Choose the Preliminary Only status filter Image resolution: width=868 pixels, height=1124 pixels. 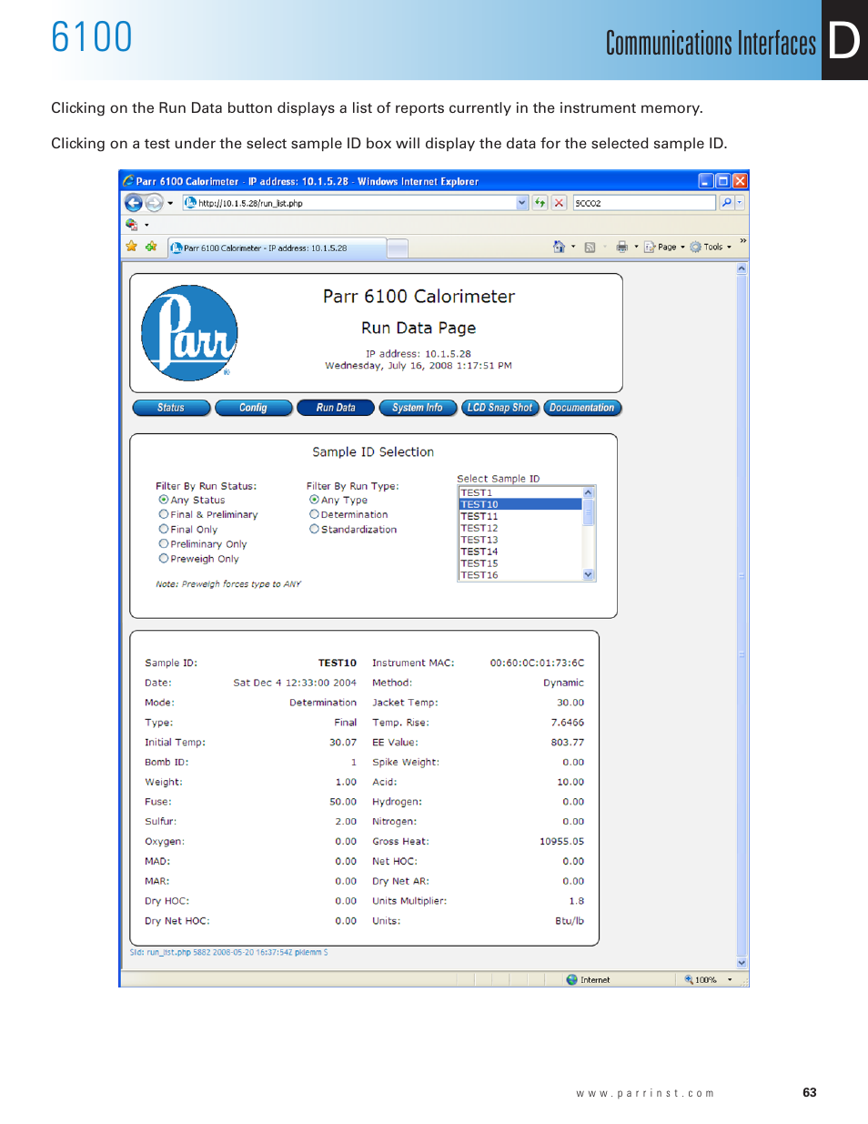tap(163, 543)
